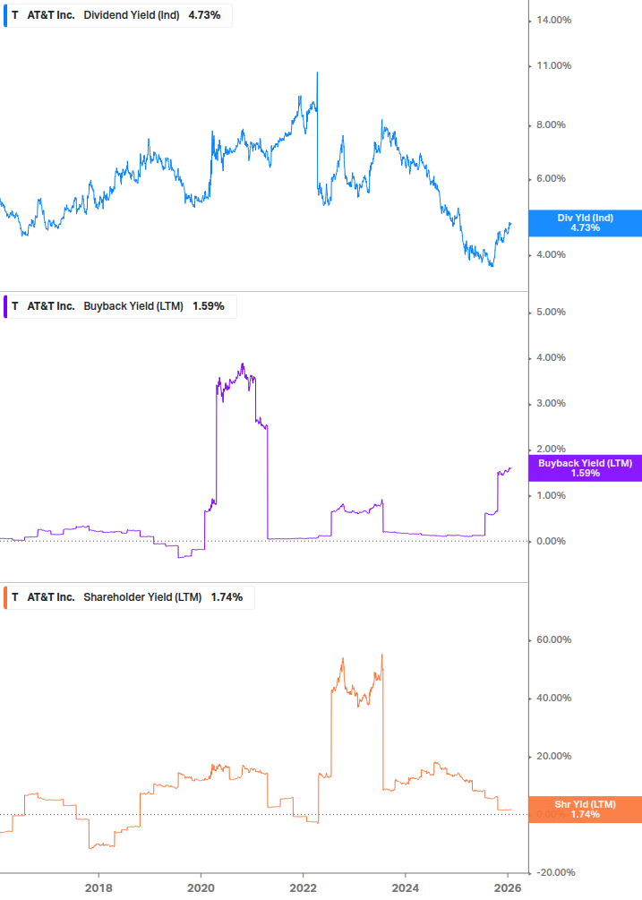The height and width of the screenshot is (900, 642).
Task: Click the blue color bar beside Dividend Yield legend
Action: pos(5,15)
